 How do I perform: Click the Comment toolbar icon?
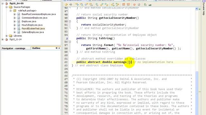click(124, 4)
